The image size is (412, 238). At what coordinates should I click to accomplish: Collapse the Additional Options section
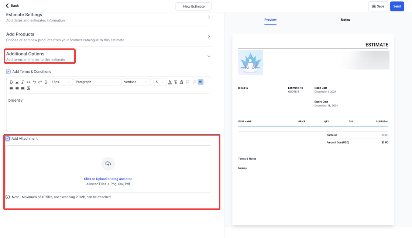[x=209, y=56]
